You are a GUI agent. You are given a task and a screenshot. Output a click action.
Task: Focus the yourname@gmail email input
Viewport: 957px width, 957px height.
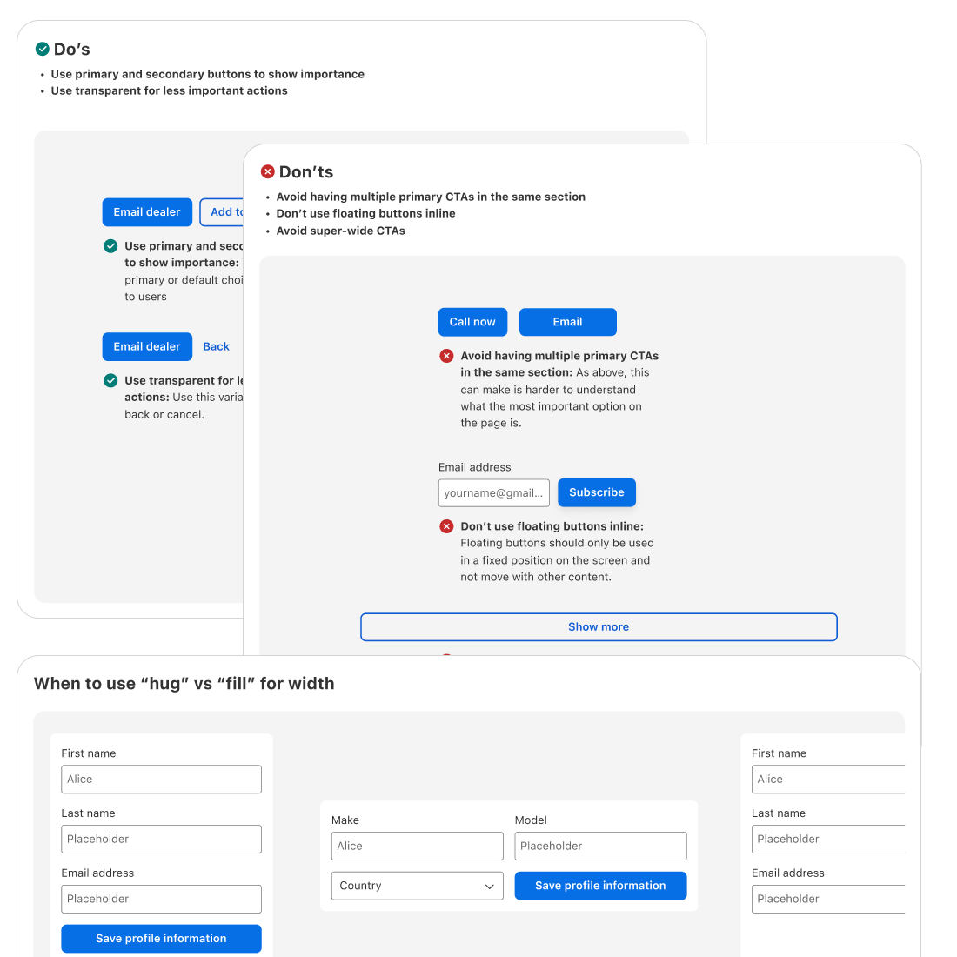coord(494,493)
